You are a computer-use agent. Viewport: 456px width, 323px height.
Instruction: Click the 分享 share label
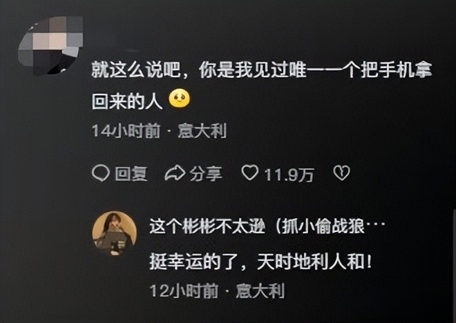click(x=206, y=174)
